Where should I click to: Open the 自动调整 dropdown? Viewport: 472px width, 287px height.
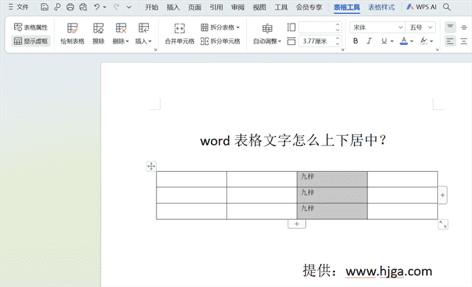click(x=267, y=33)
